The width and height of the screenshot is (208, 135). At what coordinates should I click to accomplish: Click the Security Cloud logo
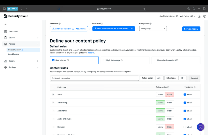click(16, 16)
